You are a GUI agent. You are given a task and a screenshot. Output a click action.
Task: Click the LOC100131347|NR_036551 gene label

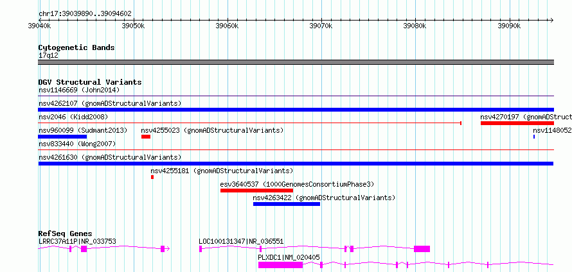(241, 241)
